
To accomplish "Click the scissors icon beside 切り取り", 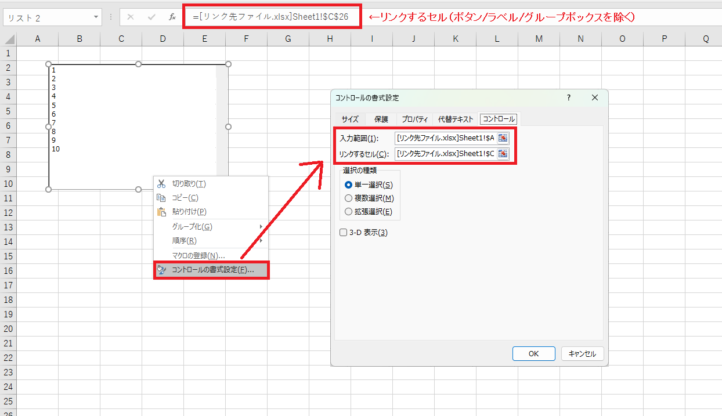I will click(x=161, y=182).
